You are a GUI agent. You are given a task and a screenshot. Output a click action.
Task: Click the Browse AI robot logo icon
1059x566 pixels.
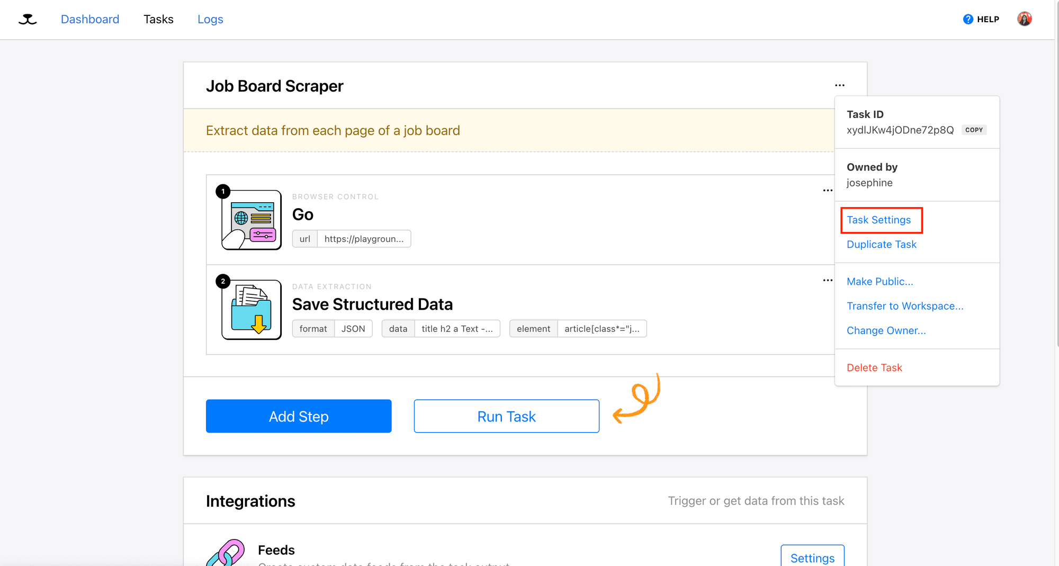(x=28, y=20)
